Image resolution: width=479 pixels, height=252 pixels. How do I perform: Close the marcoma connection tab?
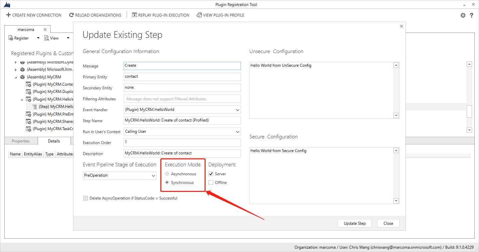tap(45, 30)
